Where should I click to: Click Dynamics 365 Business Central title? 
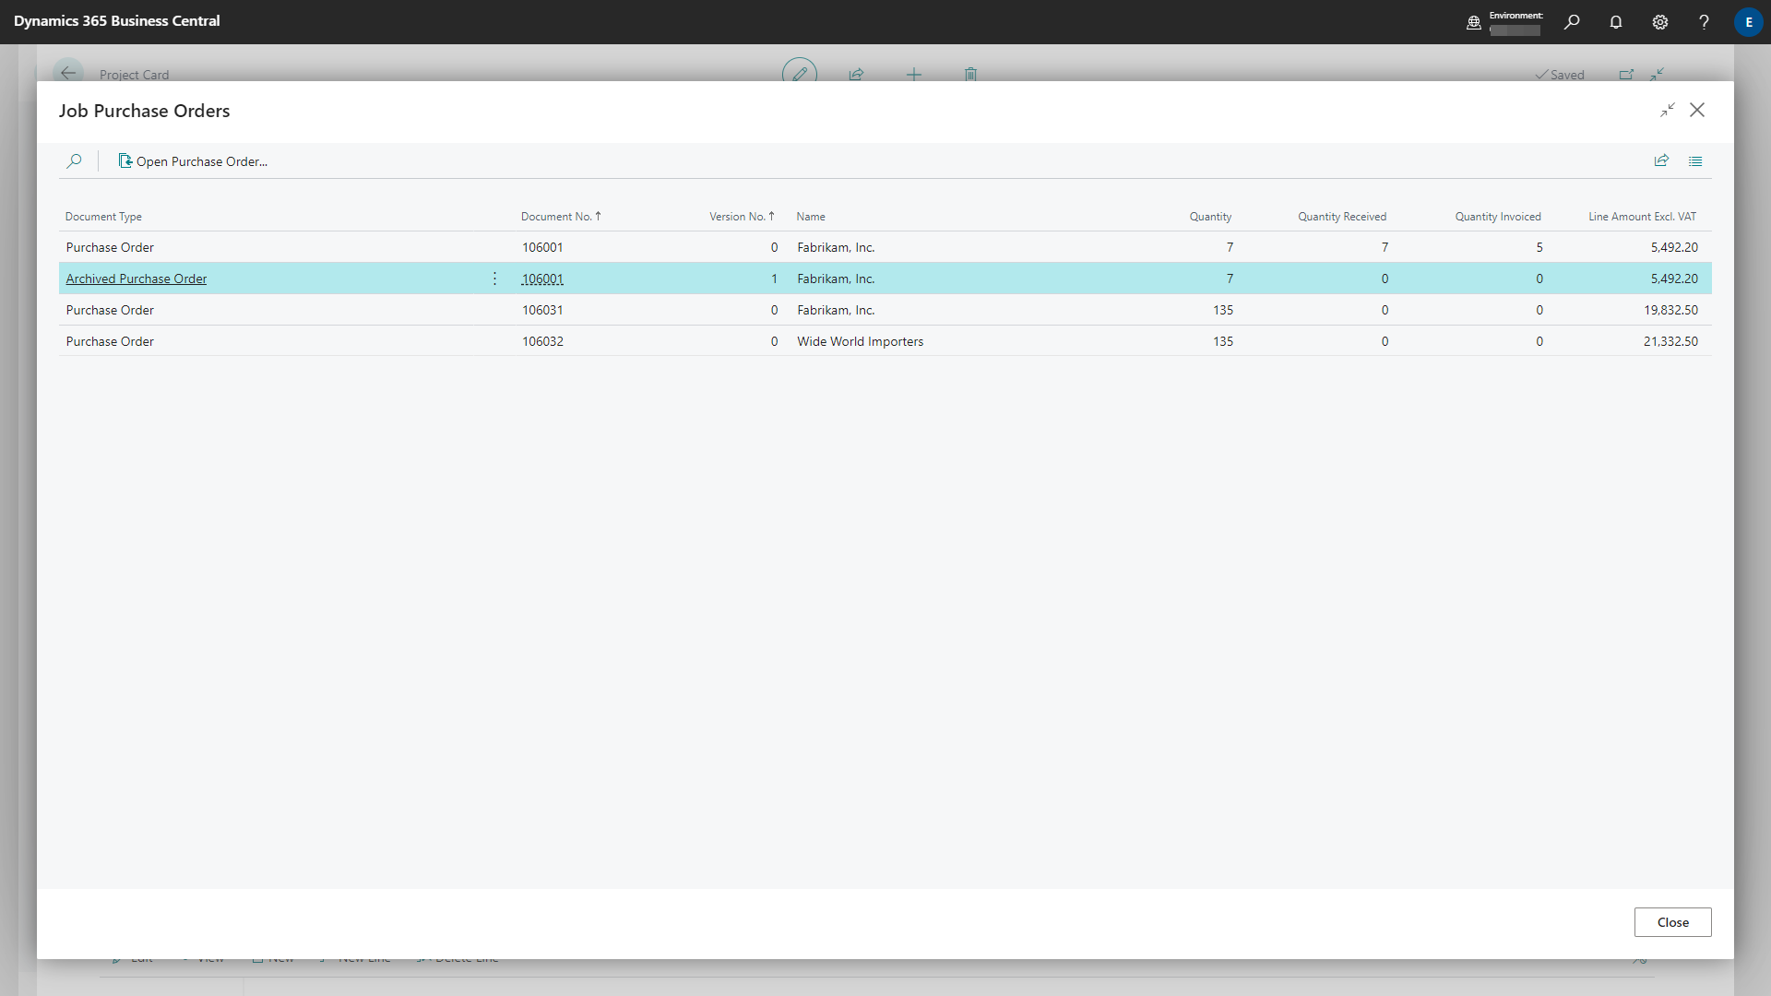click(117, 20)
